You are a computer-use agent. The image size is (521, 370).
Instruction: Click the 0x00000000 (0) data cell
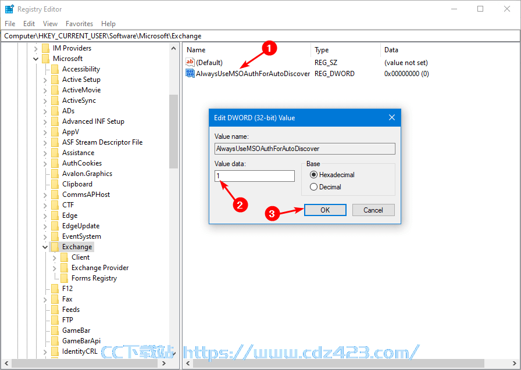click(406, 74)
